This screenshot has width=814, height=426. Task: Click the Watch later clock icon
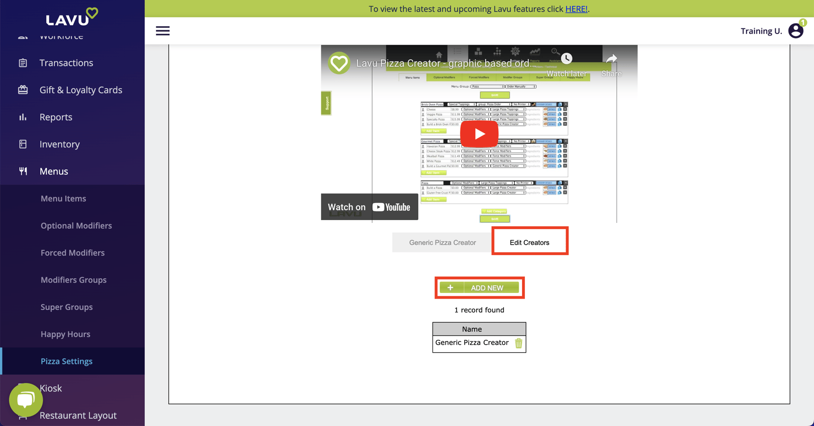(x=566, y=59)
